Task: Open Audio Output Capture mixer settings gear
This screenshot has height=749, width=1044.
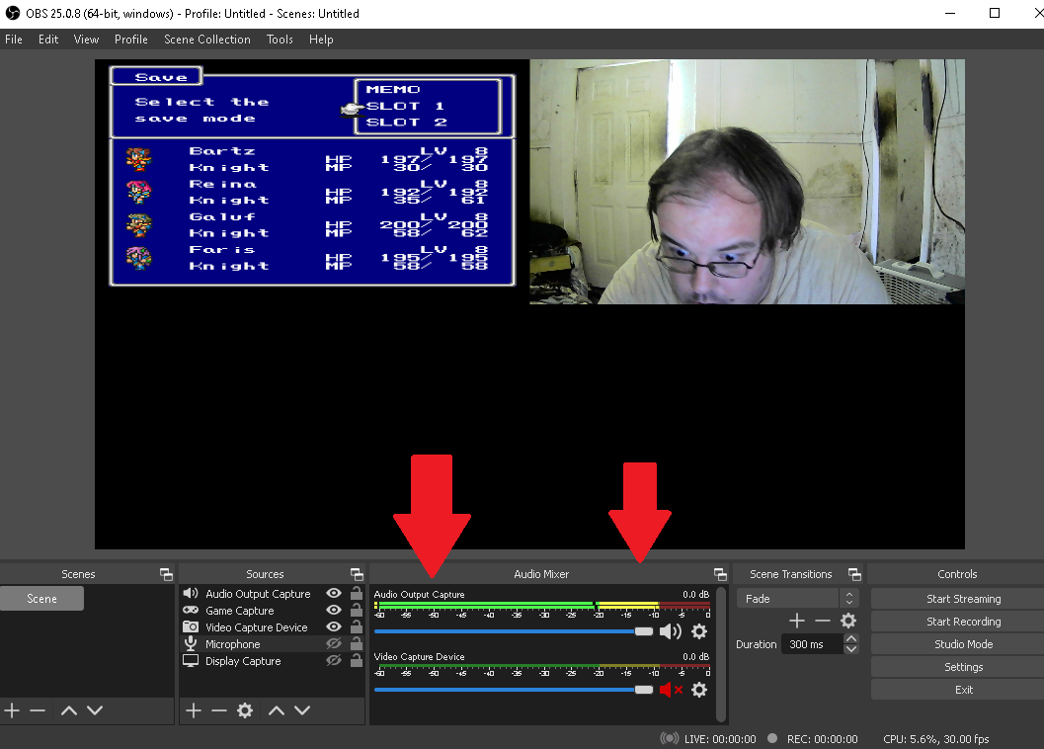Action: tap(699, 631)
